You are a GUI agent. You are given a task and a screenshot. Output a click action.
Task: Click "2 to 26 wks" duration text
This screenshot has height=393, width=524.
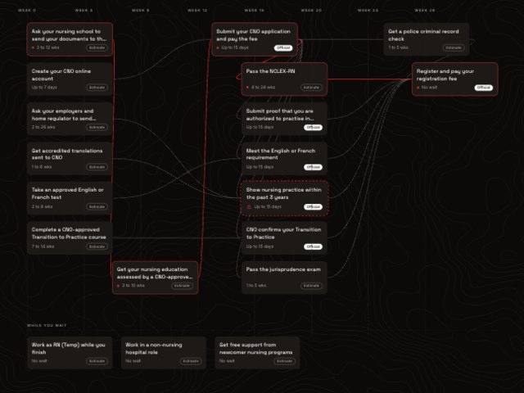[x=43, y=128]
